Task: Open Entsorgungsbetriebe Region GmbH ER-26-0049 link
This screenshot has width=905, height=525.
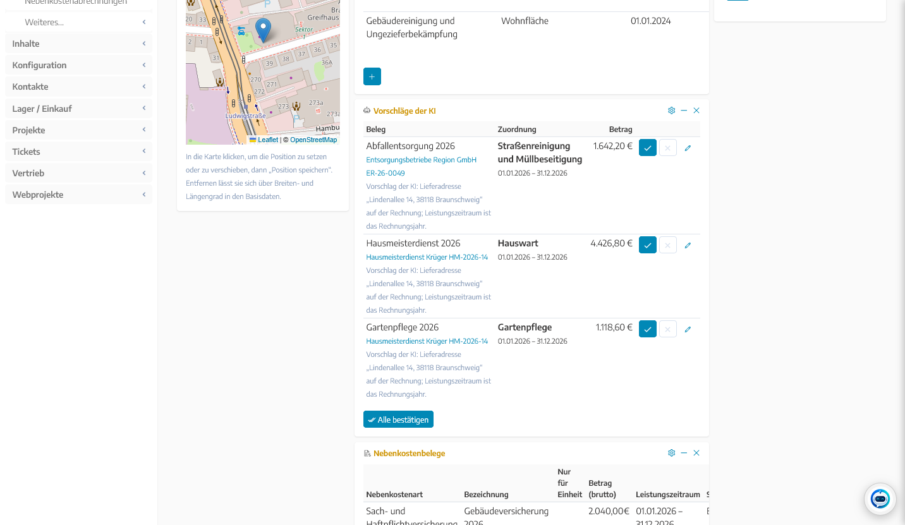Action: point(422,166)
